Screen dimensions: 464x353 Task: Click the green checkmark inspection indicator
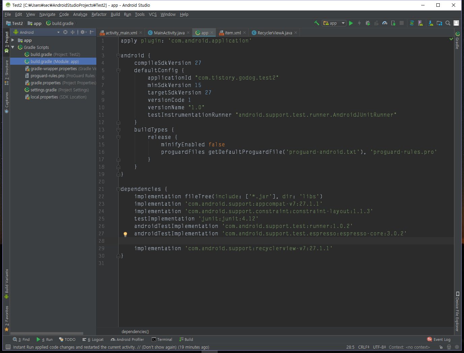[451, 39]
